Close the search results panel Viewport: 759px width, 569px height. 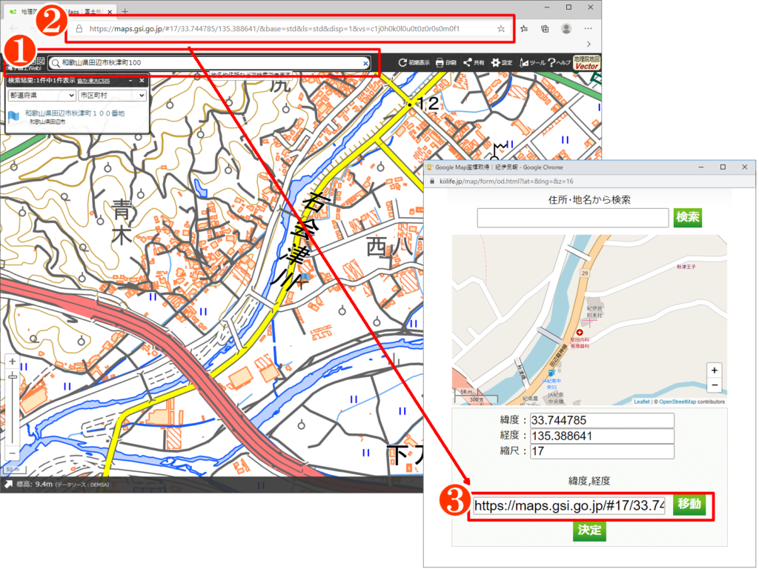(142, 80)
